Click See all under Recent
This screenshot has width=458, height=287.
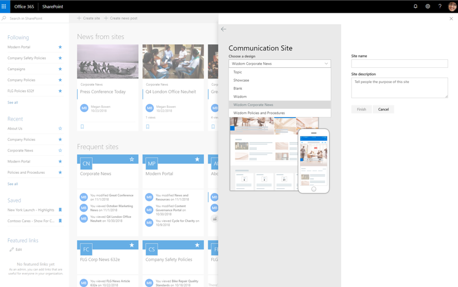pos(13,184)
